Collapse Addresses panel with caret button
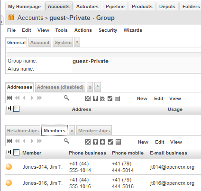Viewport: 201px width, 191px height. pos(98,87)
